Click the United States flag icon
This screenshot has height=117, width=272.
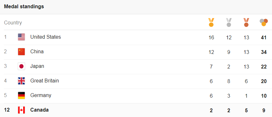tap(21, 37)
